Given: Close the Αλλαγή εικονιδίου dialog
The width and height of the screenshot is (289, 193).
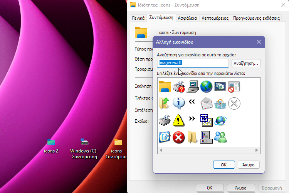Looking at the screenshot, I should click(259, 42).
